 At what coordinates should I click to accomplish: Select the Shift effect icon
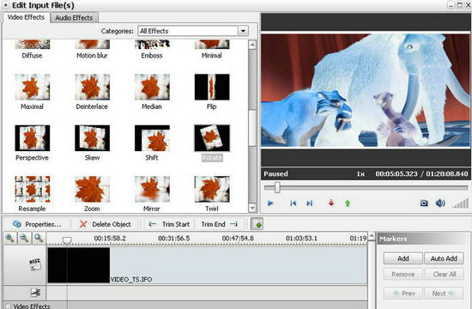152,138
